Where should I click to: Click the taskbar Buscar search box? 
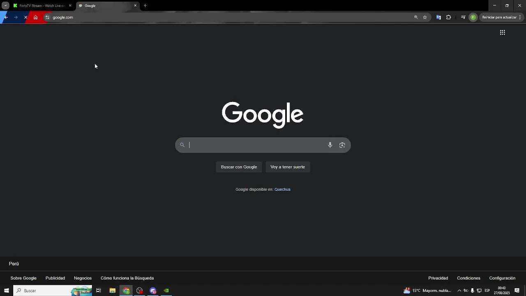coord(53,291)
